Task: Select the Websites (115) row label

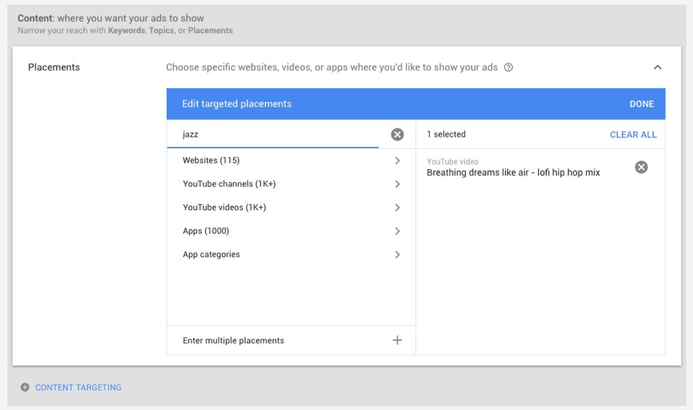Action: pyautogui.click(x=211, y=160)
